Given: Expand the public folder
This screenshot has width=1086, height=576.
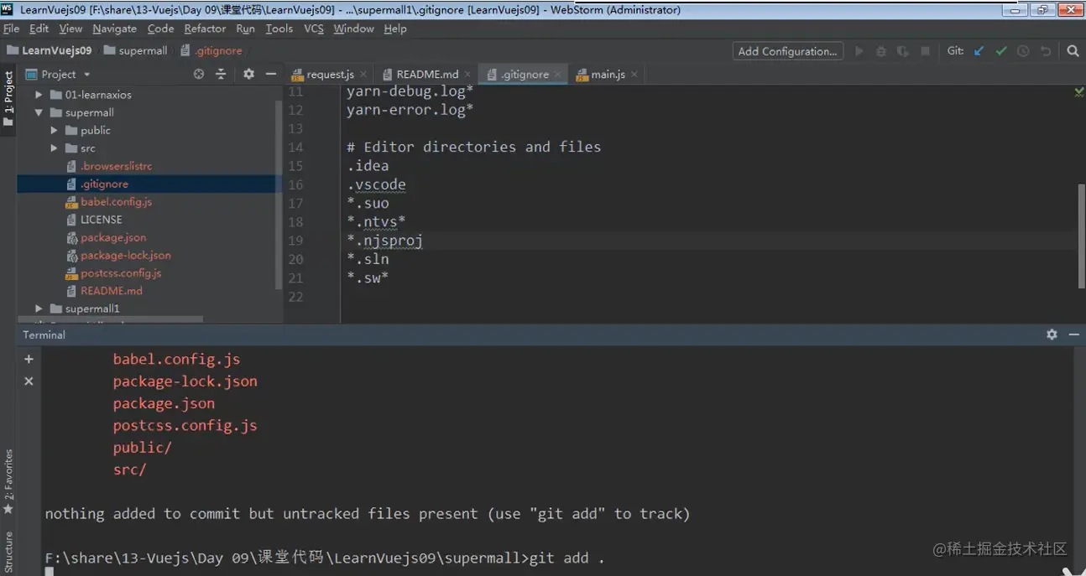Looking at the screenshot, I should pyautogui.click(x=54, y=130).
